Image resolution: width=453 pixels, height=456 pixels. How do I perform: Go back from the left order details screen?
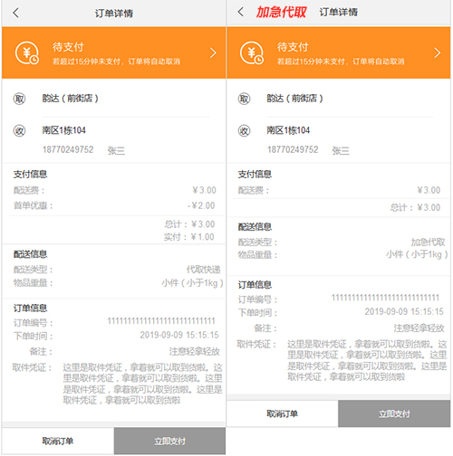coord(16,13)
